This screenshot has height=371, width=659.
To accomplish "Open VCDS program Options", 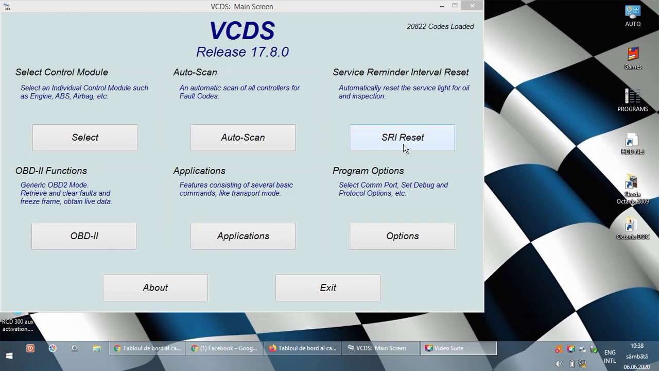I will click(402, 236).
